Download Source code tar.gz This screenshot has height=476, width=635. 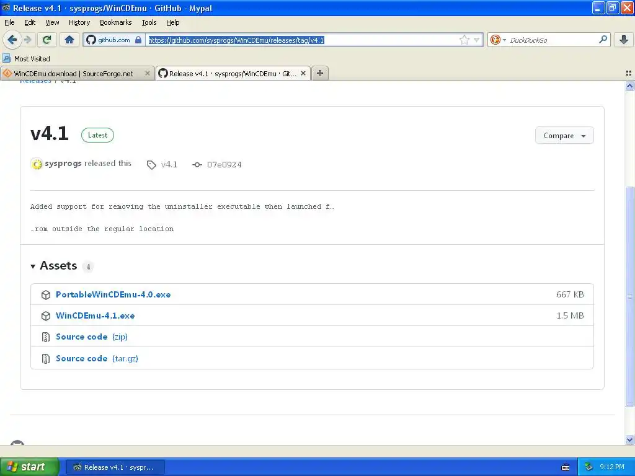click(97, 359)
